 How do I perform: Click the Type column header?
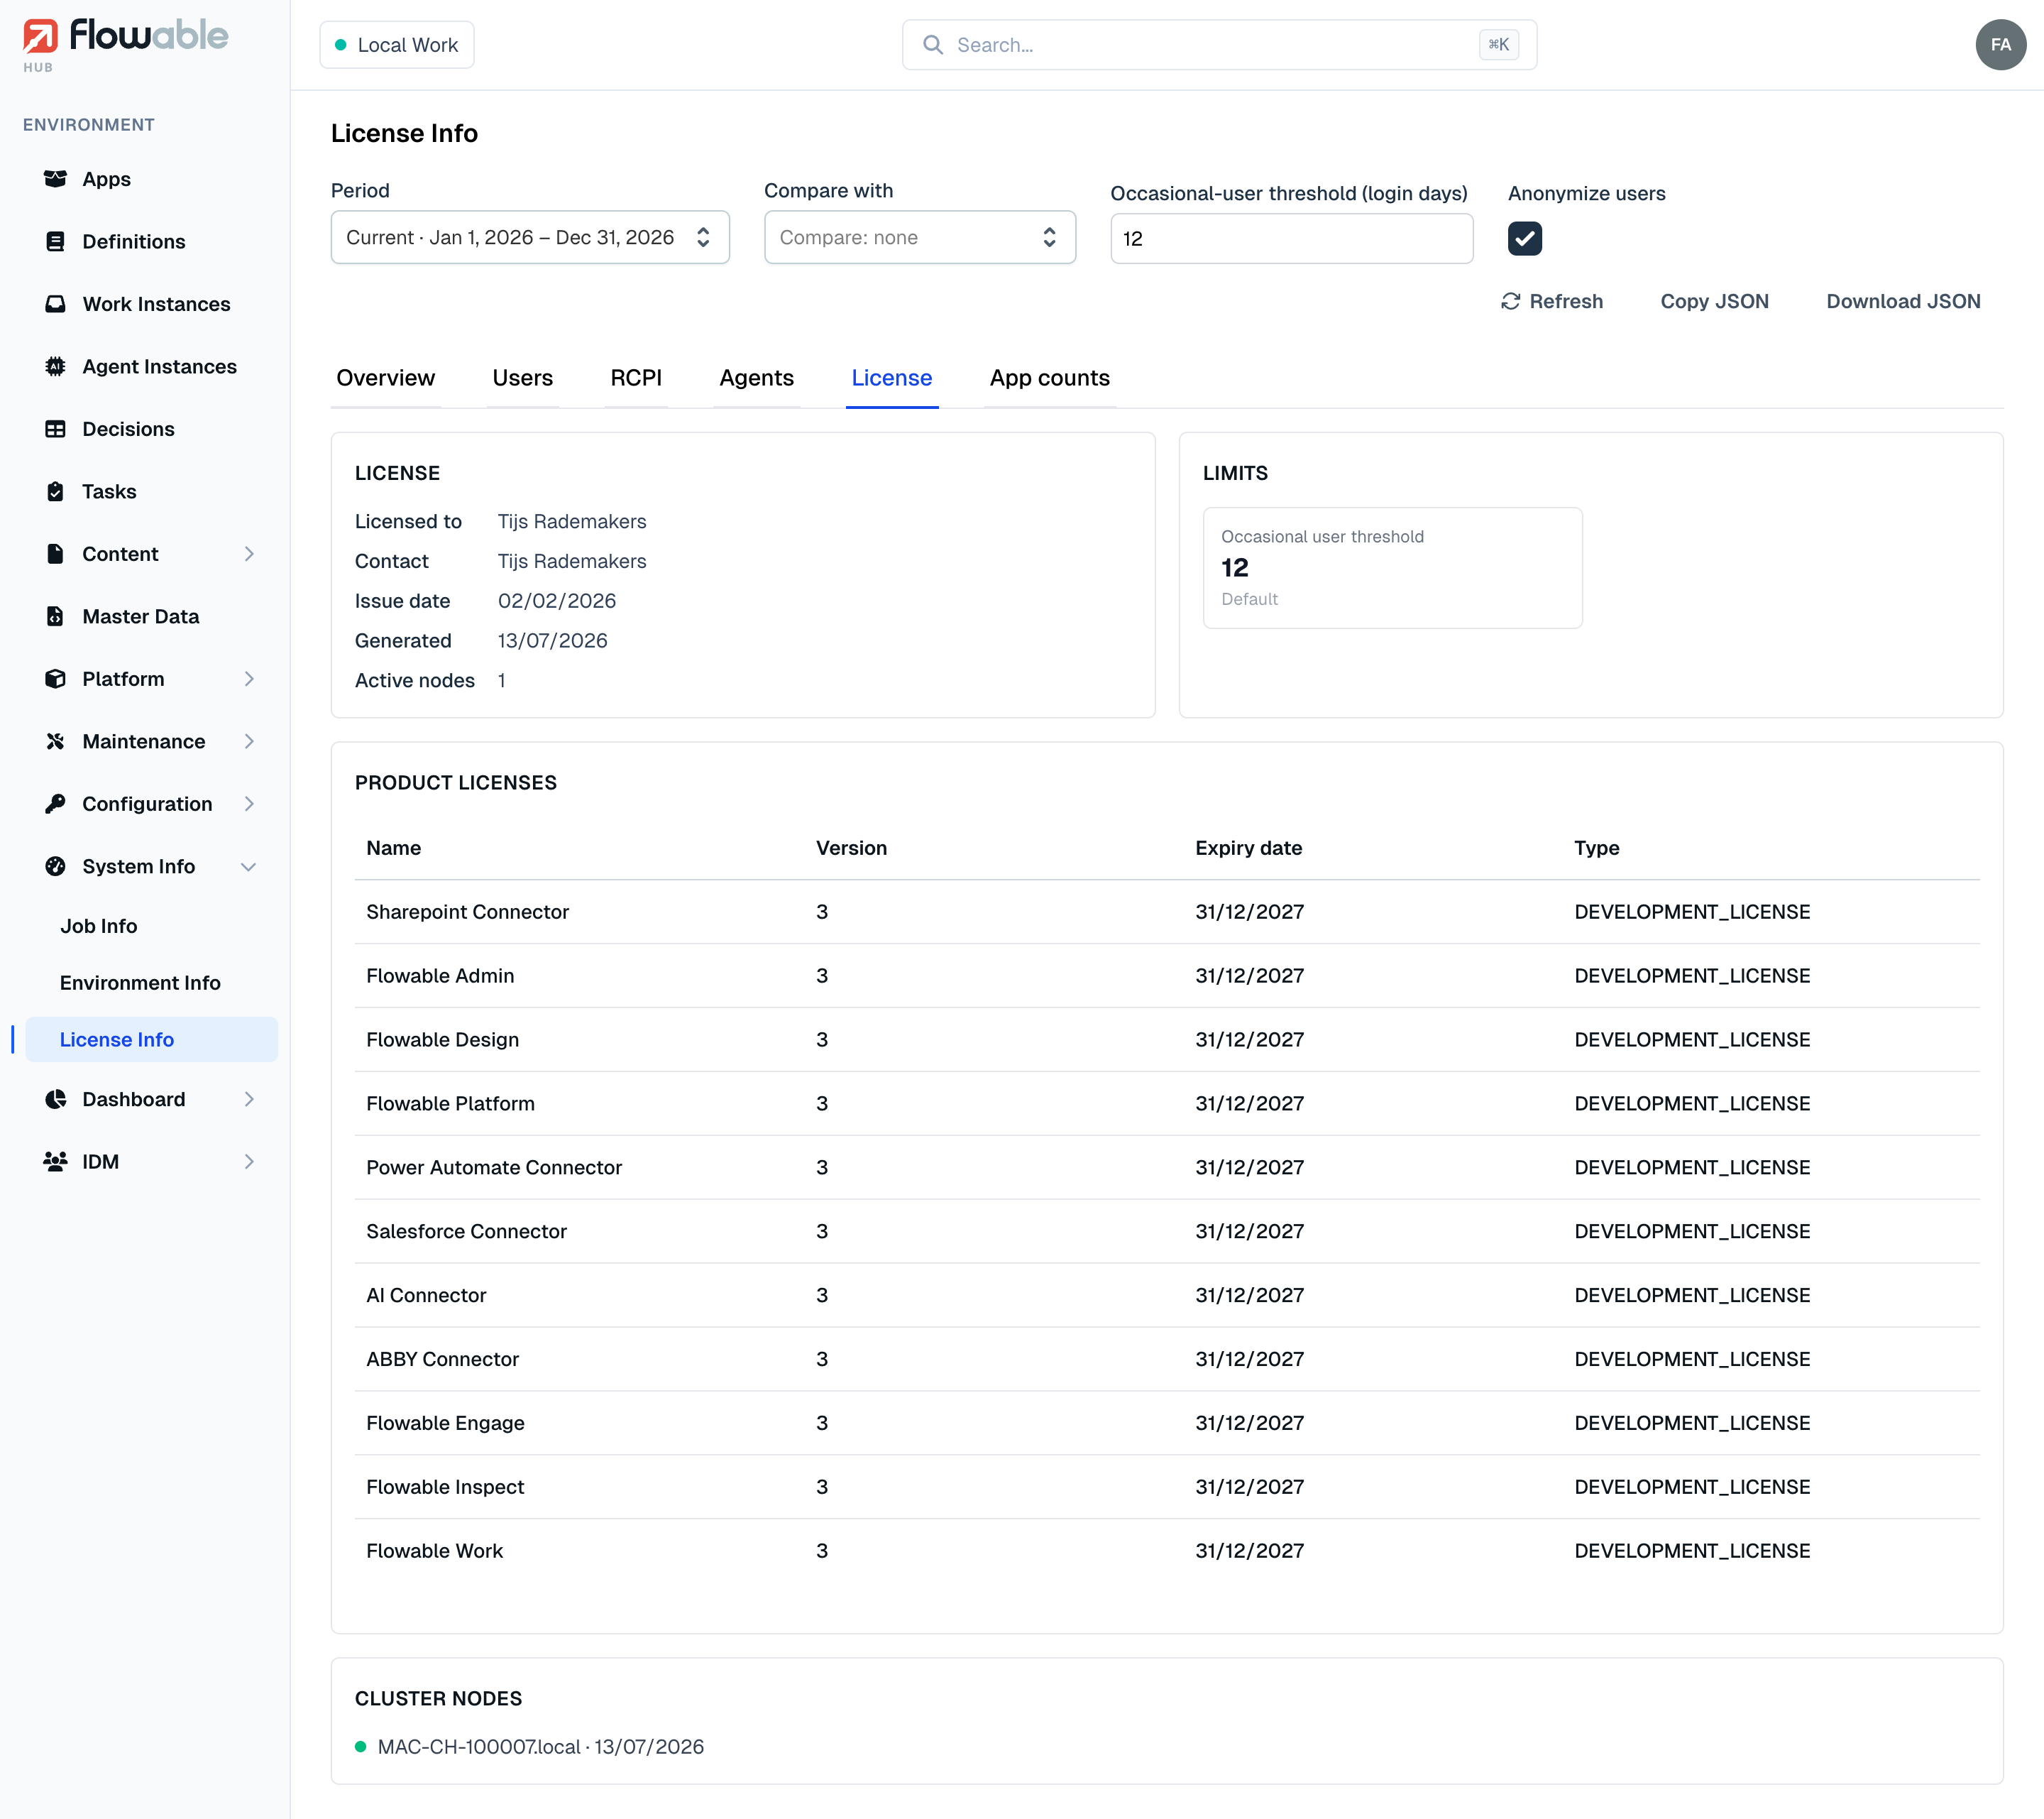(1596, 848)
